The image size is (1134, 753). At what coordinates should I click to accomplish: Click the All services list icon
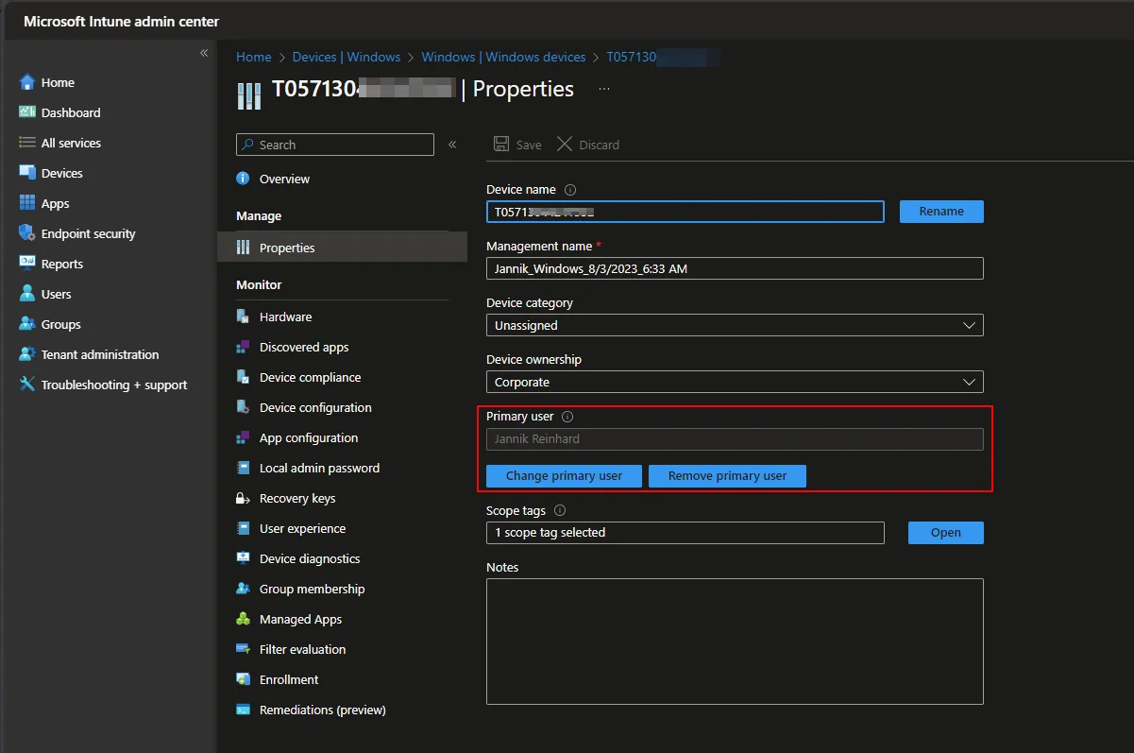(x=26, y=143)
